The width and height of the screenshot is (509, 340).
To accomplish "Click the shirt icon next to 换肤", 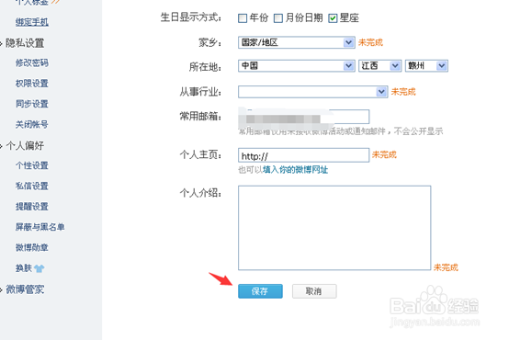I will tap(39, 268).
